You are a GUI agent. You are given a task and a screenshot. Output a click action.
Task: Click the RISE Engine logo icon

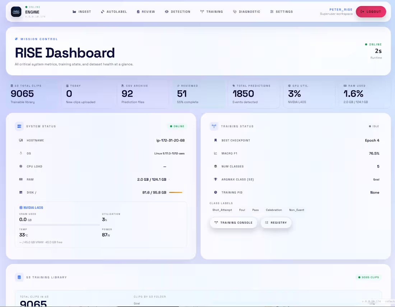pyautogui.click(x=16, y=12)
